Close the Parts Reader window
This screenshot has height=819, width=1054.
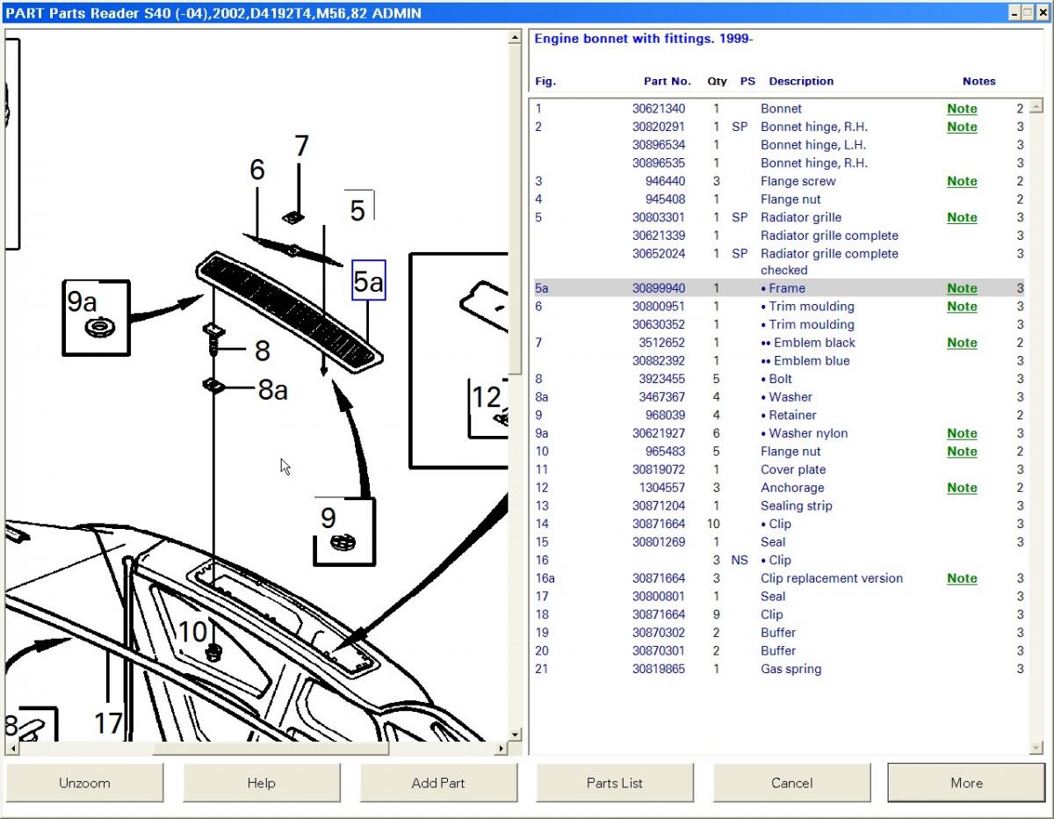pos(1042,12)
